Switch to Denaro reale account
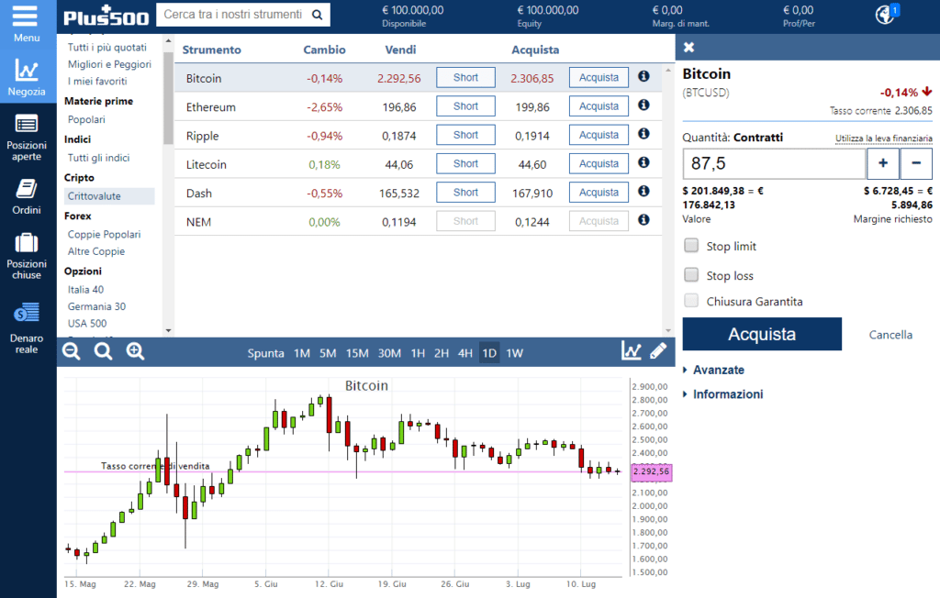Image resolution: width=940 pixels, height=598 pixels. [x=27, y=327]
